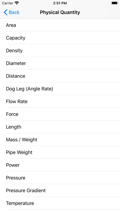Tap the Wi-Fi status icon
This screenshot has height=213, width=120.
[x=17, y=3]
